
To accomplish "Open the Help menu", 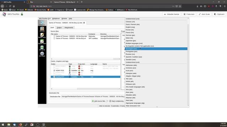I will 70,19.
